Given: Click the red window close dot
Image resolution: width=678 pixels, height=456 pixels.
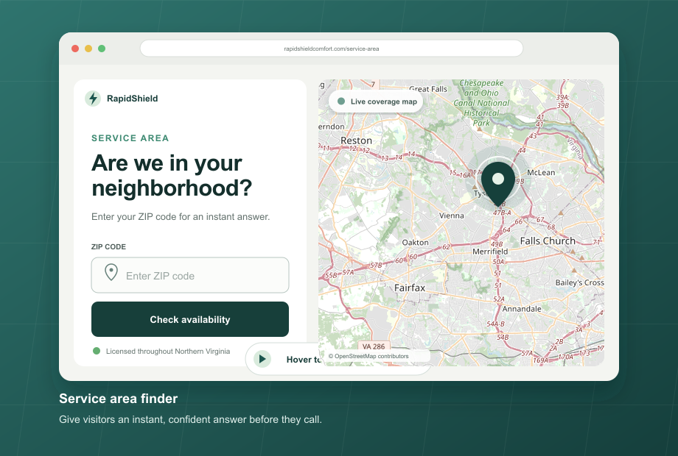Looking at the screenshot, I should (75, 49).
